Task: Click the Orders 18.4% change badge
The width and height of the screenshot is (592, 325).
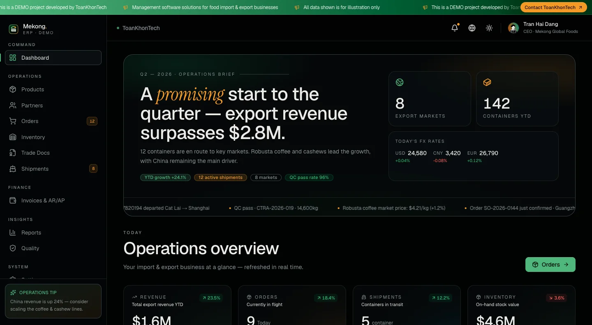Action: pos(326,298)
